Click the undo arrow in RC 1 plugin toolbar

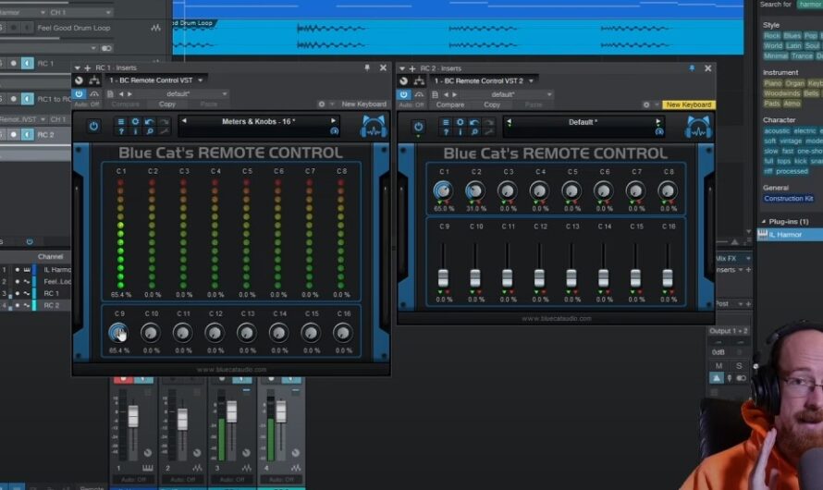click(149, 122)
